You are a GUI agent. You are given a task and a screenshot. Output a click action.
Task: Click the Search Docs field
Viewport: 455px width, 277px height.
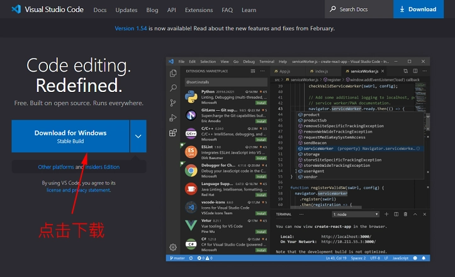(359, 9)
